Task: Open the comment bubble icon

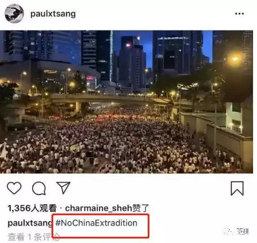Action: [39, 188]
